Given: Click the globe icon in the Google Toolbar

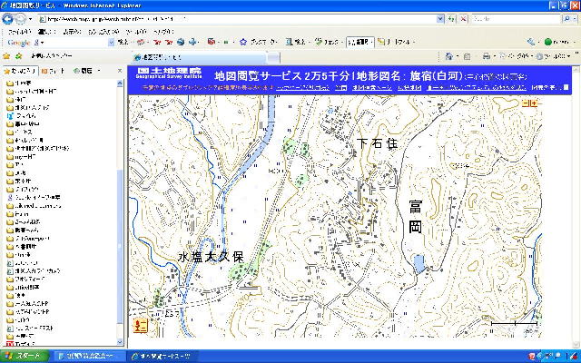Looking at the screenshot, I should point(180,42).
